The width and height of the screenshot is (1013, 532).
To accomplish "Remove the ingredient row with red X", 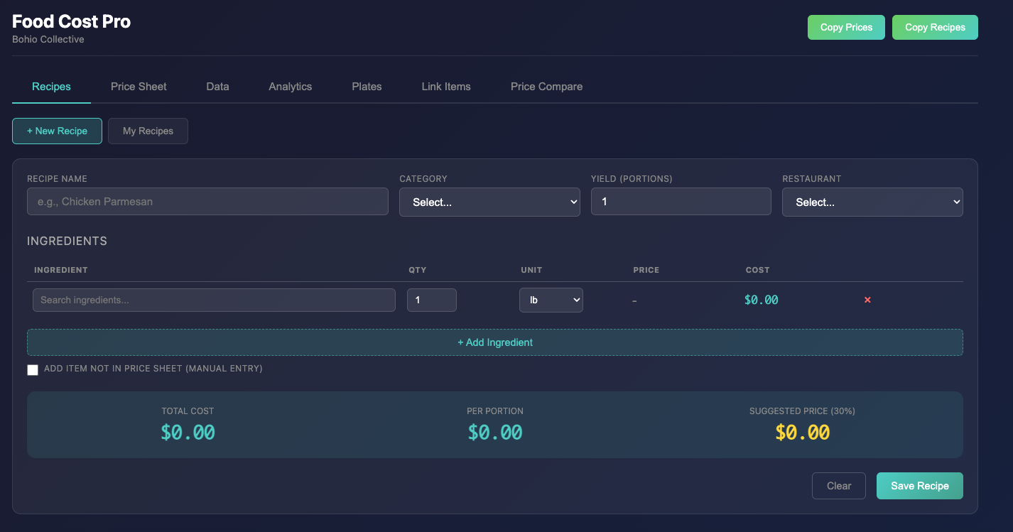I will pyautogui.click(x=867, y=300).
